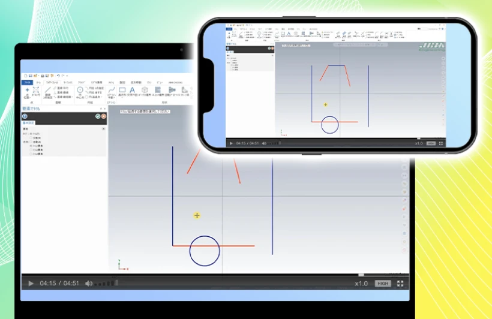Viewport: 492px width, 319px height.
Task: Open help with the blue question icon
Action: pos(25,116)
